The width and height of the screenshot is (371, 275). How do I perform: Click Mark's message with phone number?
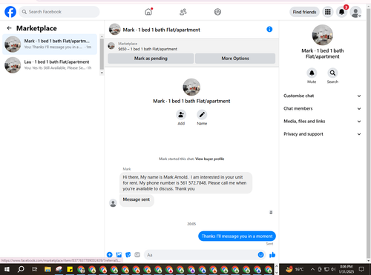(185, 183)
